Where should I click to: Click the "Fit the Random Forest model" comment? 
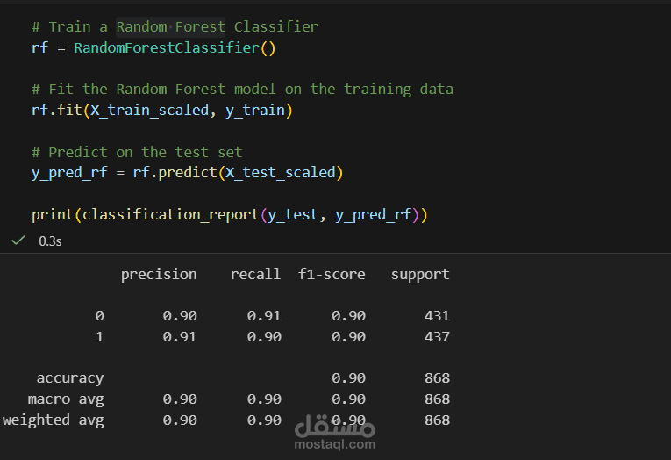242,89
